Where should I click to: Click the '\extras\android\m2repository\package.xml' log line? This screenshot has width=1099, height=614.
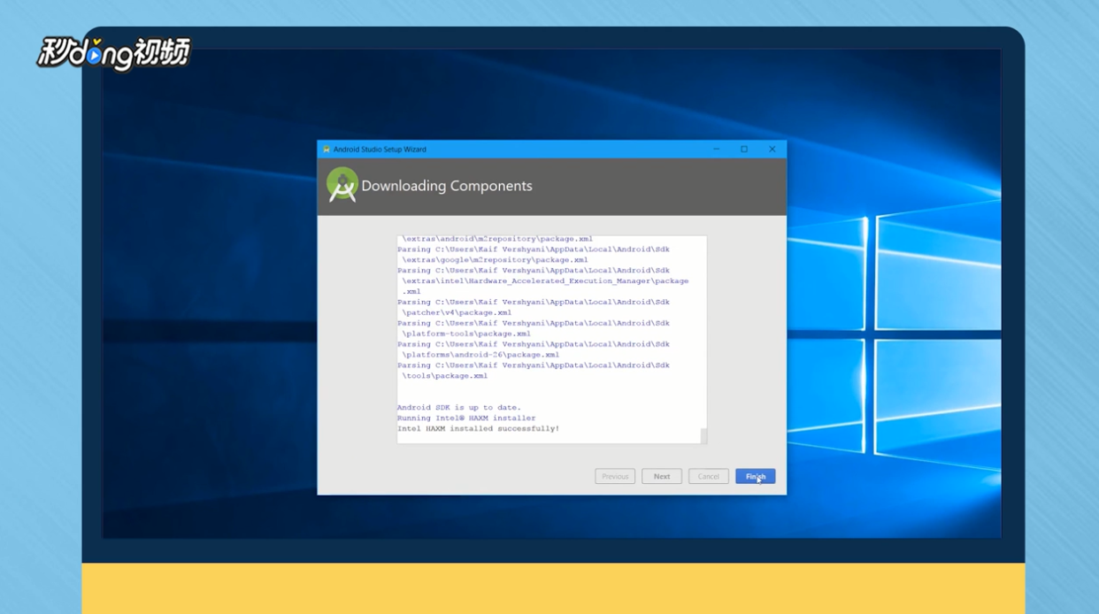(x=497, y=239)
